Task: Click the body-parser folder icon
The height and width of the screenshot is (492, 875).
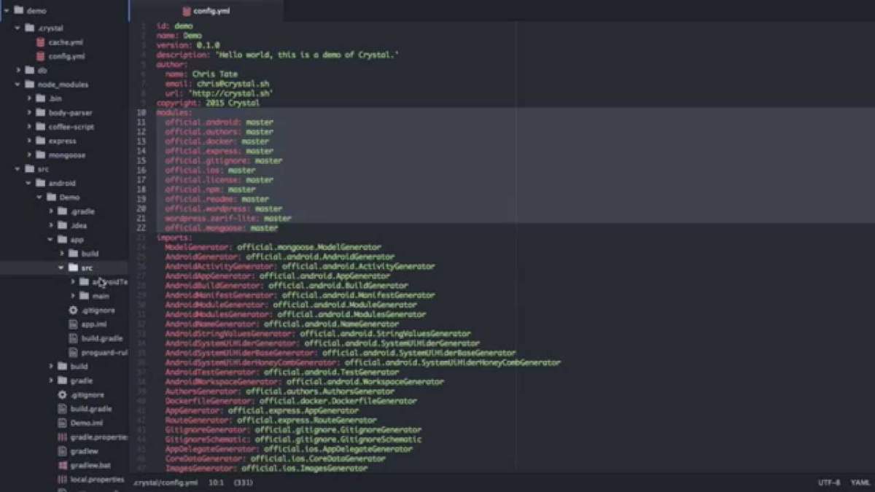Action: pyautogui.click(x=41, y=113)
